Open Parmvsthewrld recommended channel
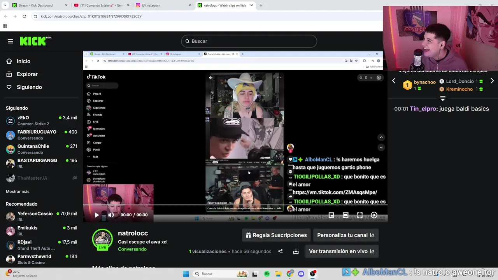 point(42,259)
